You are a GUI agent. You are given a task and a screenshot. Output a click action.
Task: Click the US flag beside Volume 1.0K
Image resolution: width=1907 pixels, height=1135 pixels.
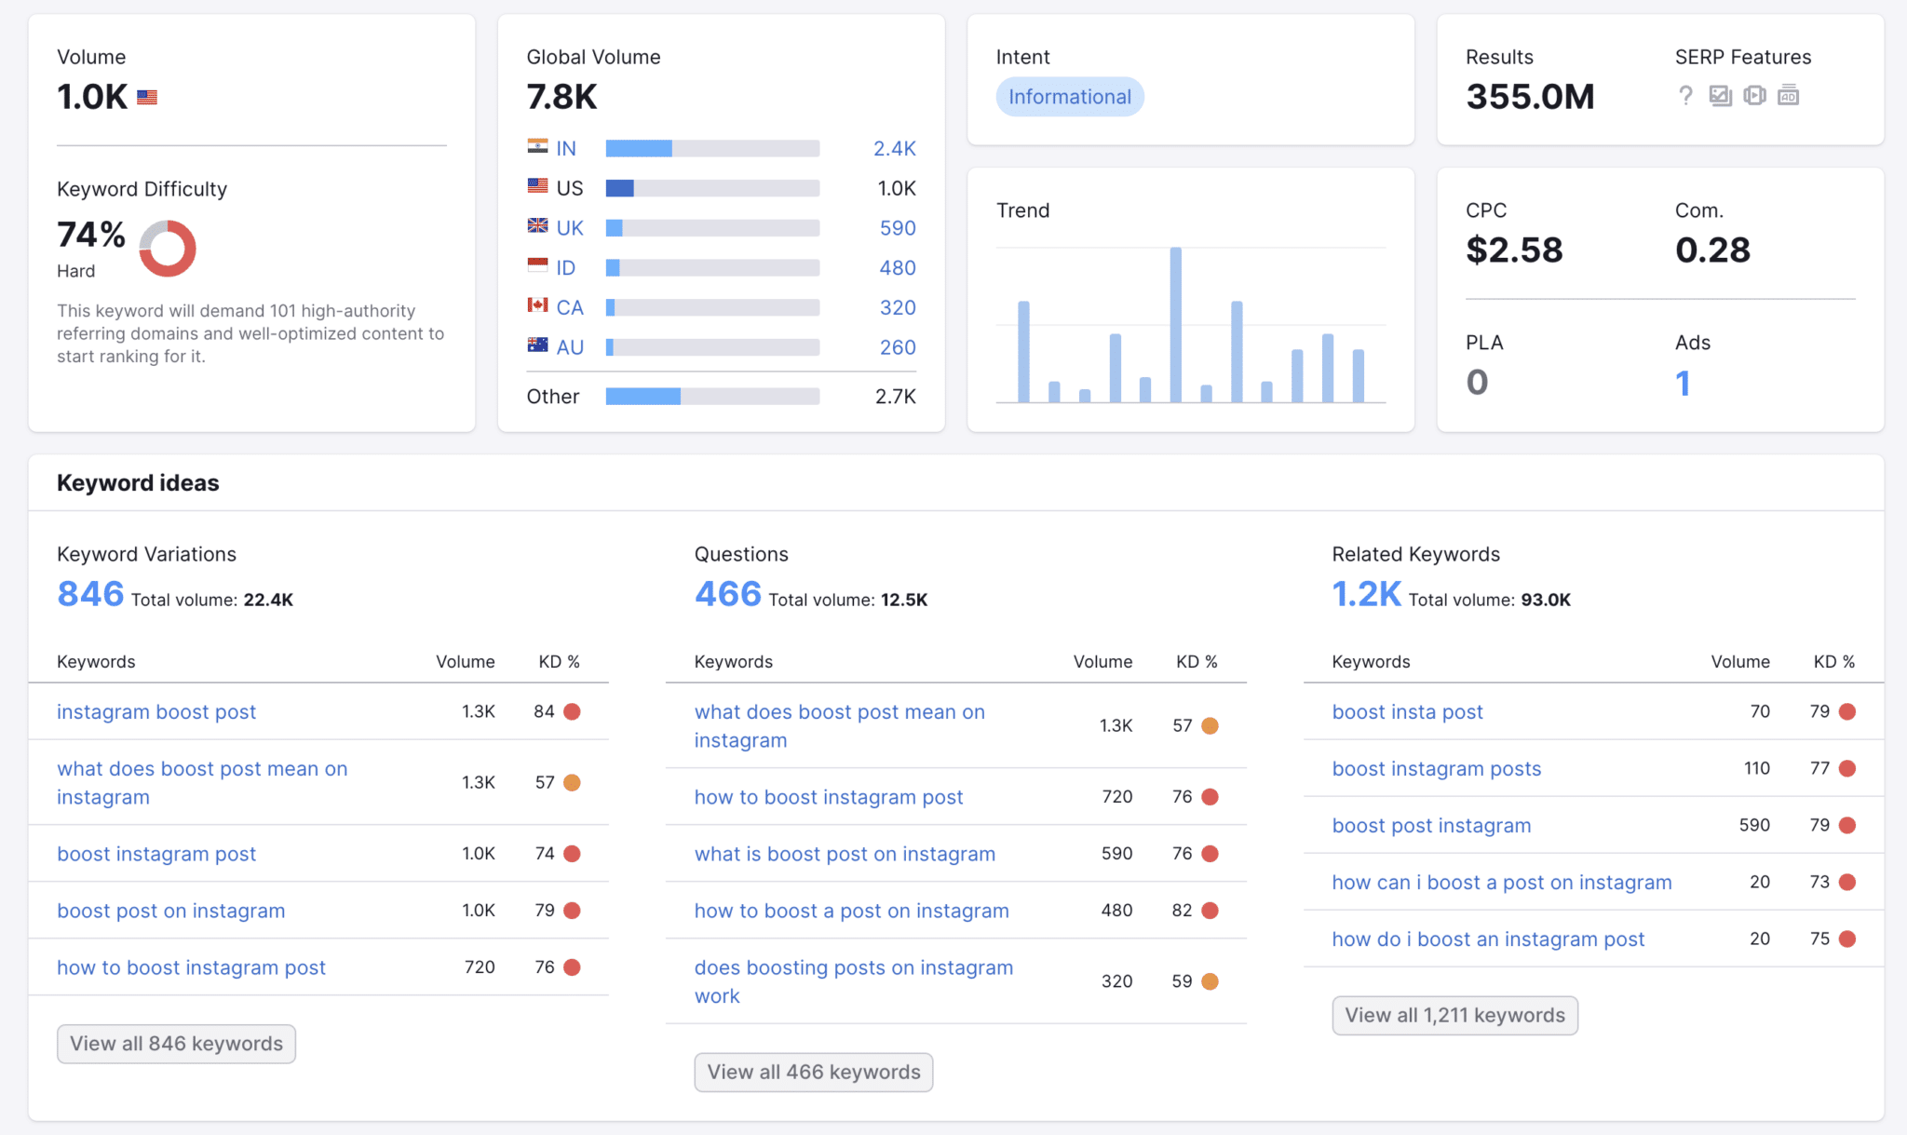pyautogui.click(x=147, y=97)
